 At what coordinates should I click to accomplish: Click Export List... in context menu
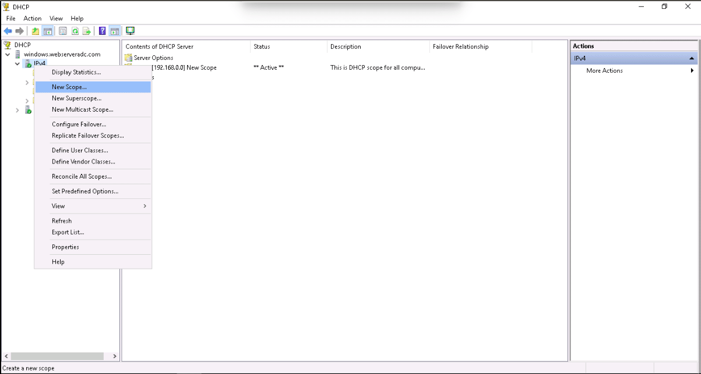(93, 232)
